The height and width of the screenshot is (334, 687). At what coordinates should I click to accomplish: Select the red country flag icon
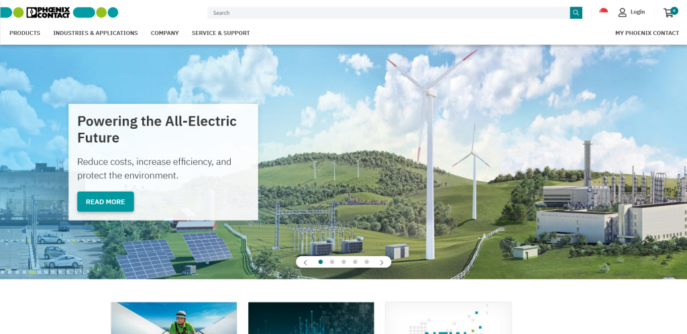(603, 12)
